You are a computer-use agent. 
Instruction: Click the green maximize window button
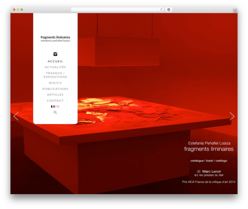coord(22,9)
